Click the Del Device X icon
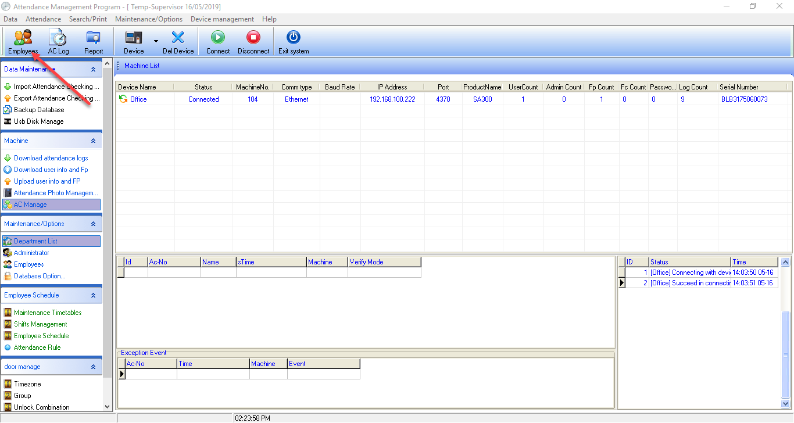Screen dimensions: 794x423 pyautogui.click(x=178, y=38)
